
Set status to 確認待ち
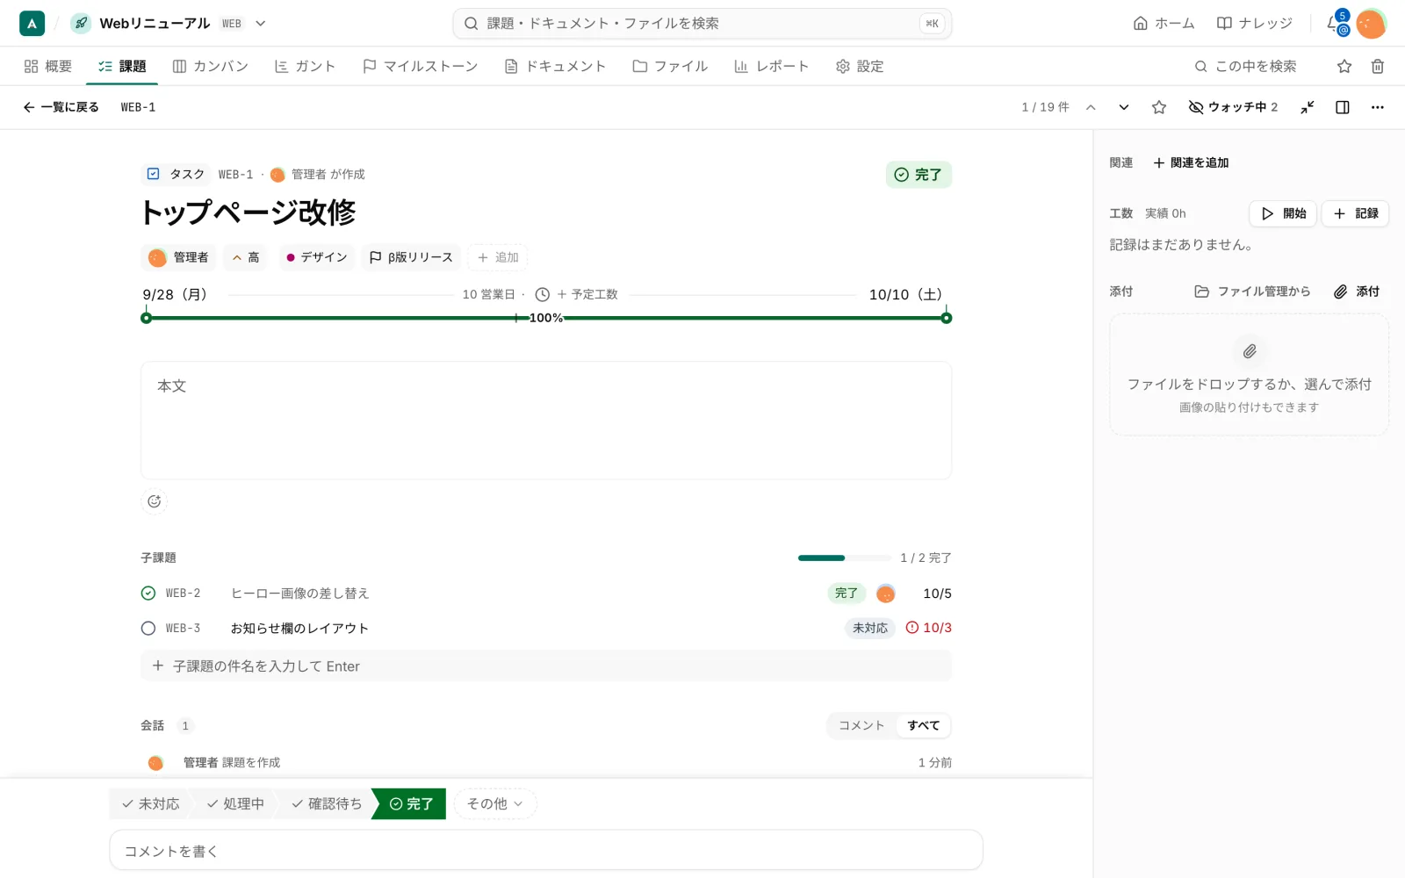click(327, 804)
